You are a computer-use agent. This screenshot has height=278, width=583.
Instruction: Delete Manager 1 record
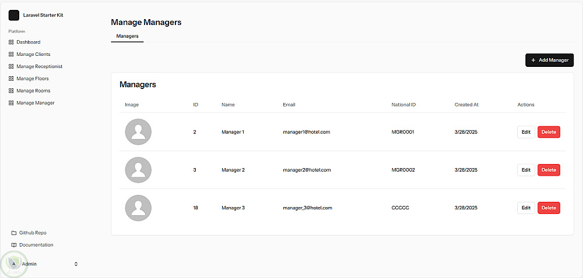(x=549, y=132)
